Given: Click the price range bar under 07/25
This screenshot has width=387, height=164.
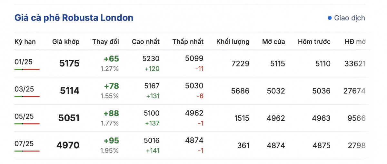Looking at the screenshot, I should [27, 151].
